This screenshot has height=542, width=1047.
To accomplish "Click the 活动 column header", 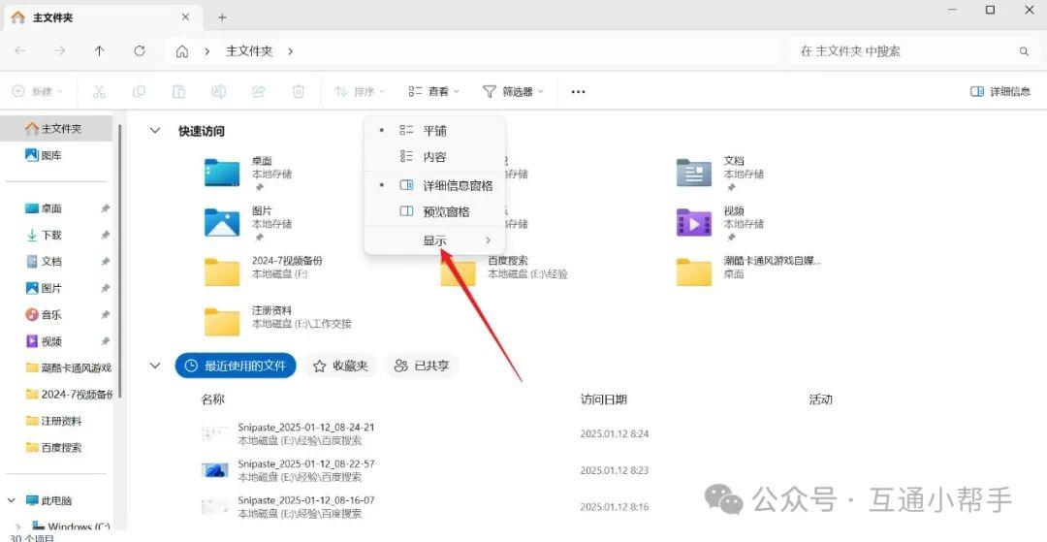I will pyautogui.click(x=821, y=399).
